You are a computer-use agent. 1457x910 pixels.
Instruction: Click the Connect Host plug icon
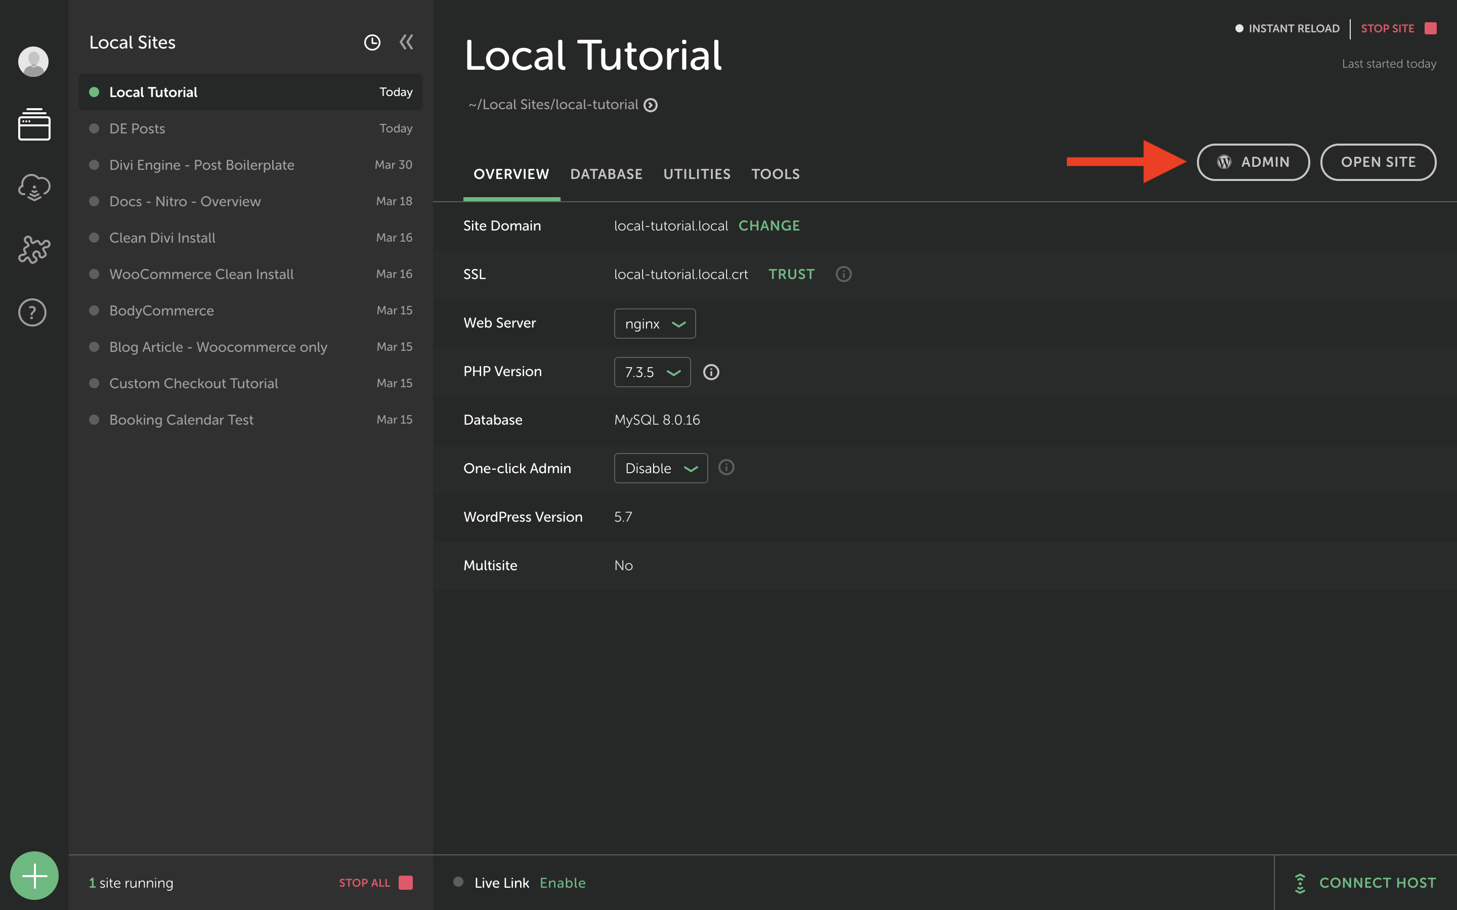[1300, 883]
